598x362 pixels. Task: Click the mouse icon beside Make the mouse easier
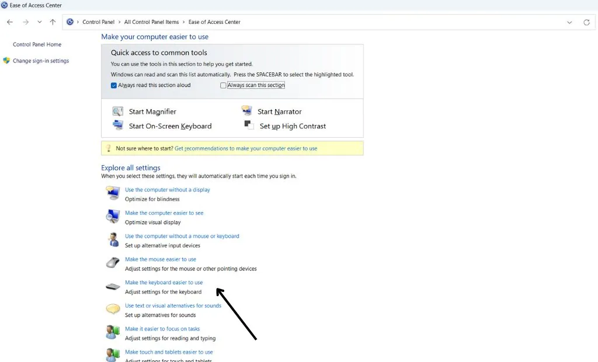(x=112, y=263)
